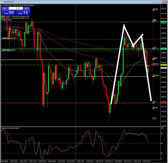Screen dimensions: 168x163
Task: Increase lot volume with up arrow
Action: [x=22, y=8]
